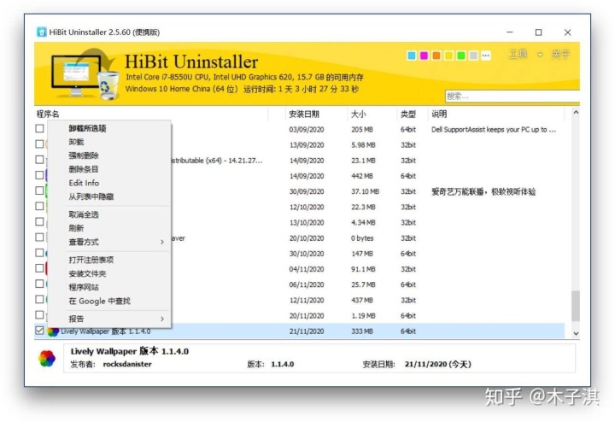This screenshot has height=422, width=615.
Task: Select 删除条目 in the context menu
Action: click(109, 170)
